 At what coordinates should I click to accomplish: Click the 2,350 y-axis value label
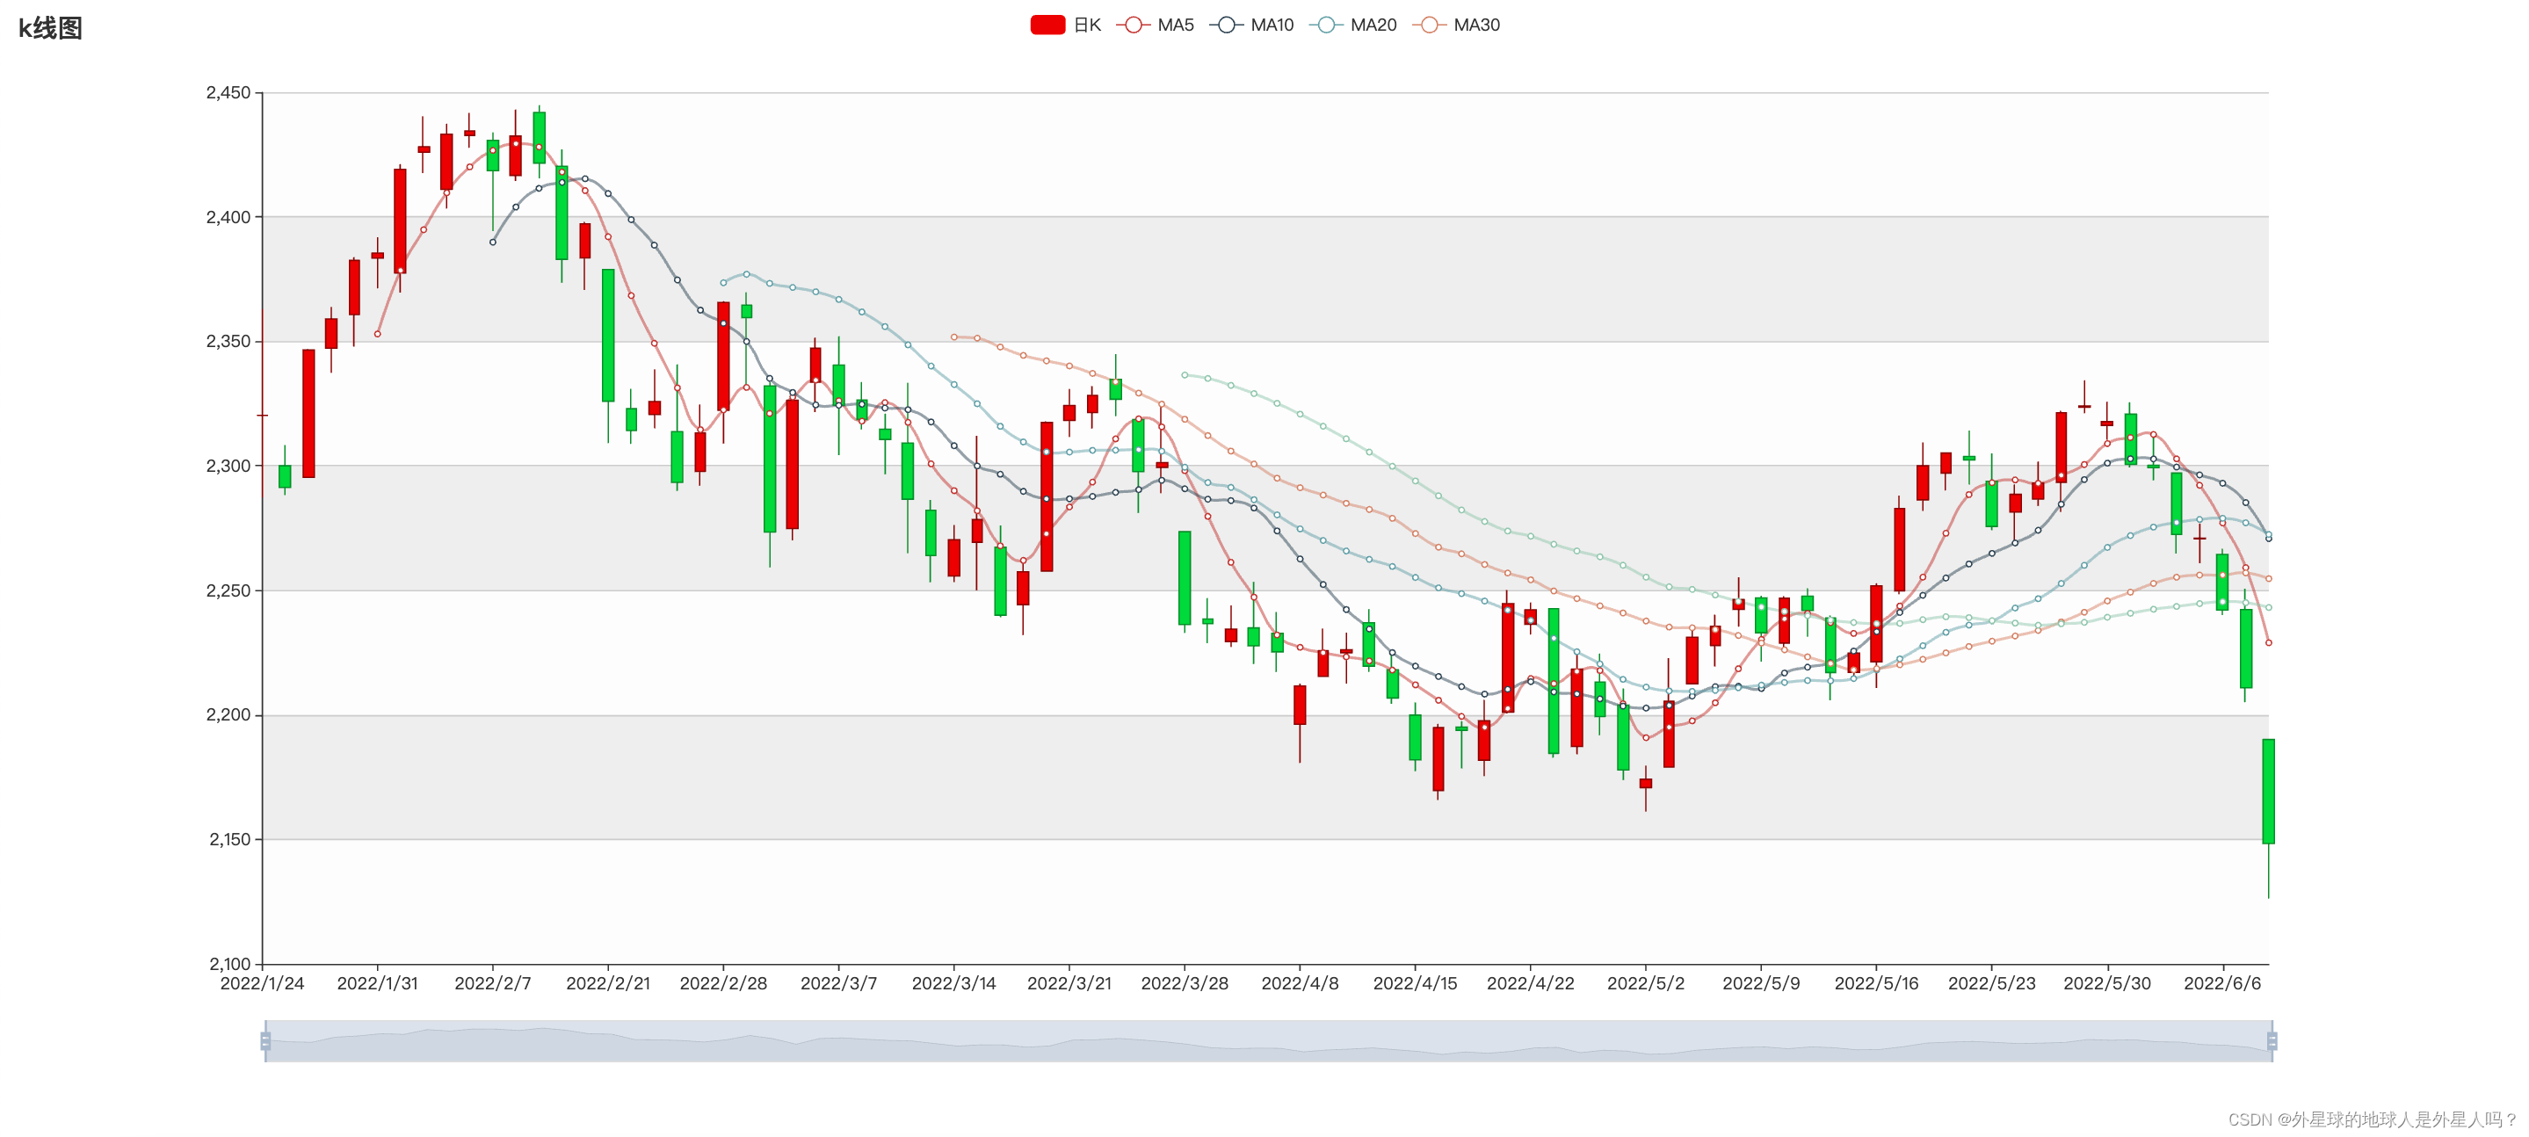[x=228, y=342]
